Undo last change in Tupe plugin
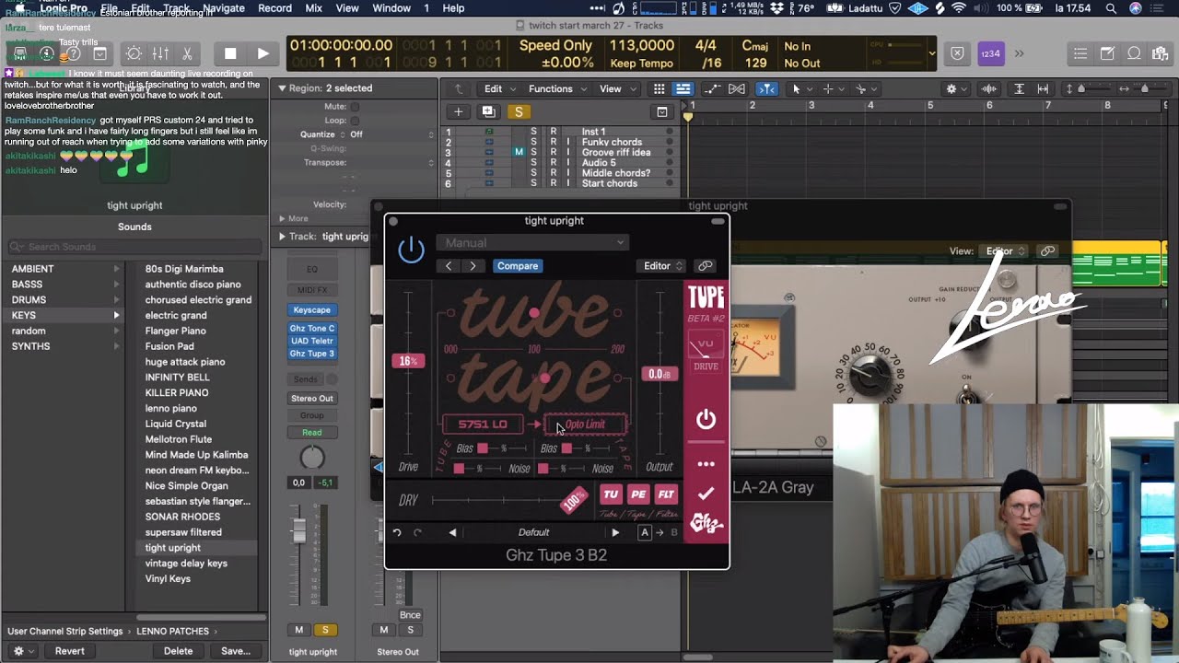The image size is (1179, 663). click(397, 532)
